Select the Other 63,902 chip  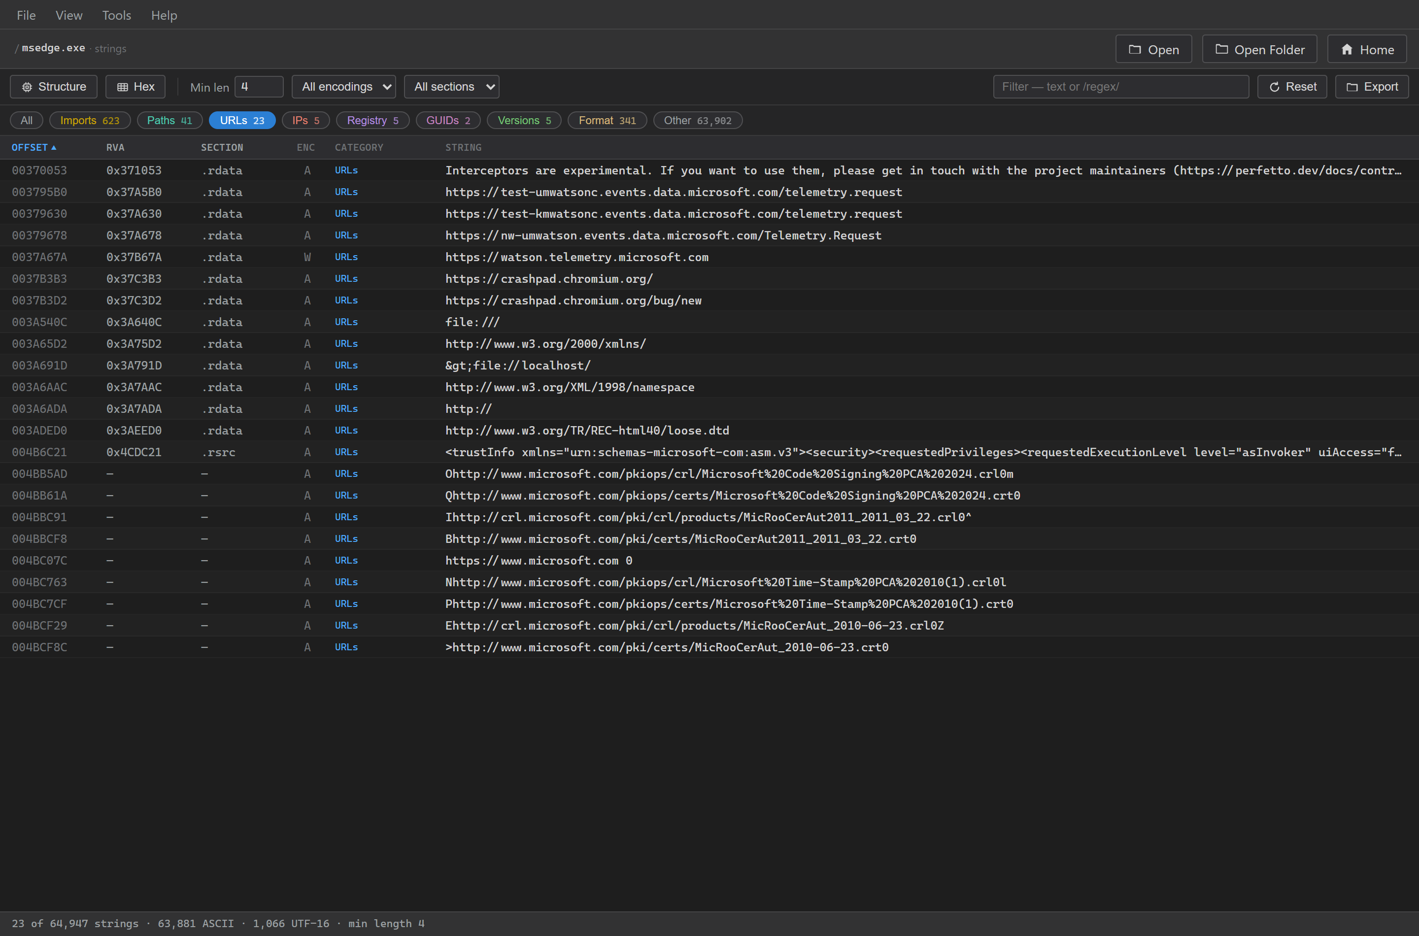point(698,121)
